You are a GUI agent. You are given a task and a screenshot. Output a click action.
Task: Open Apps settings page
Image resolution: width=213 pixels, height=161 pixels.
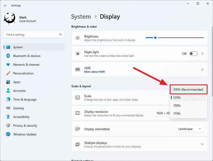point(34,82)
